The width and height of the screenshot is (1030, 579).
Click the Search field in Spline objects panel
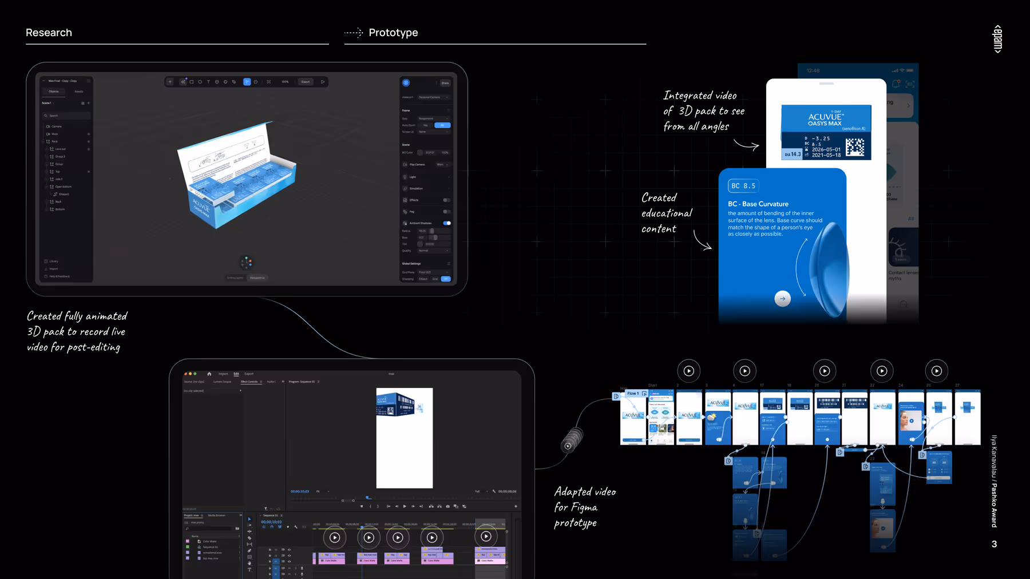66,116
